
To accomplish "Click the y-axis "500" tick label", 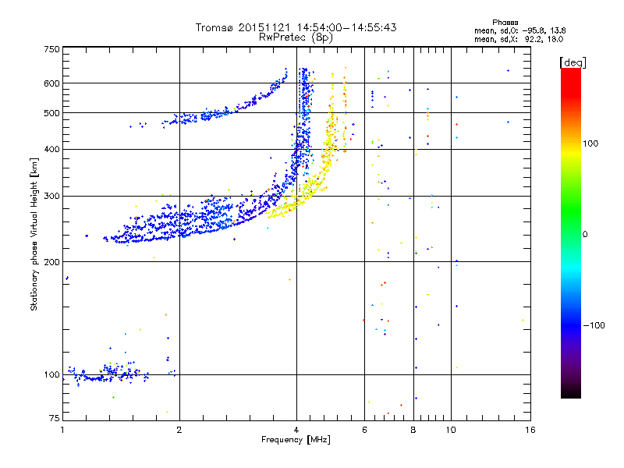I will point(51,113).
